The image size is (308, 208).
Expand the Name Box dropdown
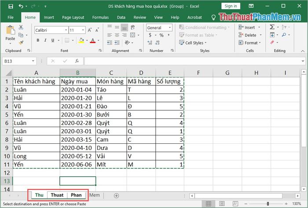[x=33, y=61]
